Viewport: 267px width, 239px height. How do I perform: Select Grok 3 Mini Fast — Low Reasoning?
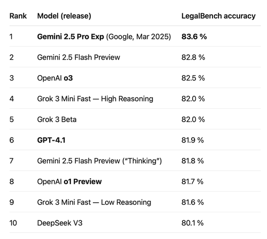point(94,202)
